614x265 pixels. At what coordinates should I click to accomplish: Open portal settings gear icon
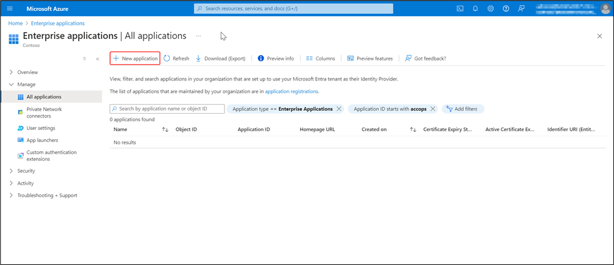(x=490, y=9)
